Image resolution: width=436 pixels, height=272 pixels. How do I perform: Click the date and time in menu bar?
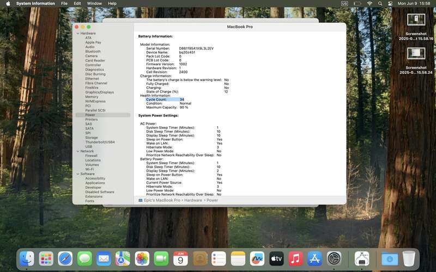tap(414, 4)
